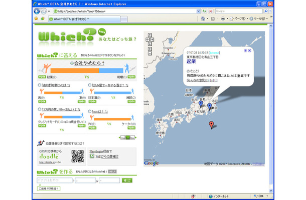The height and width of the screenshot is (200, 306).
Task: Vote for クレジットカード
Action: coord(42,125)
